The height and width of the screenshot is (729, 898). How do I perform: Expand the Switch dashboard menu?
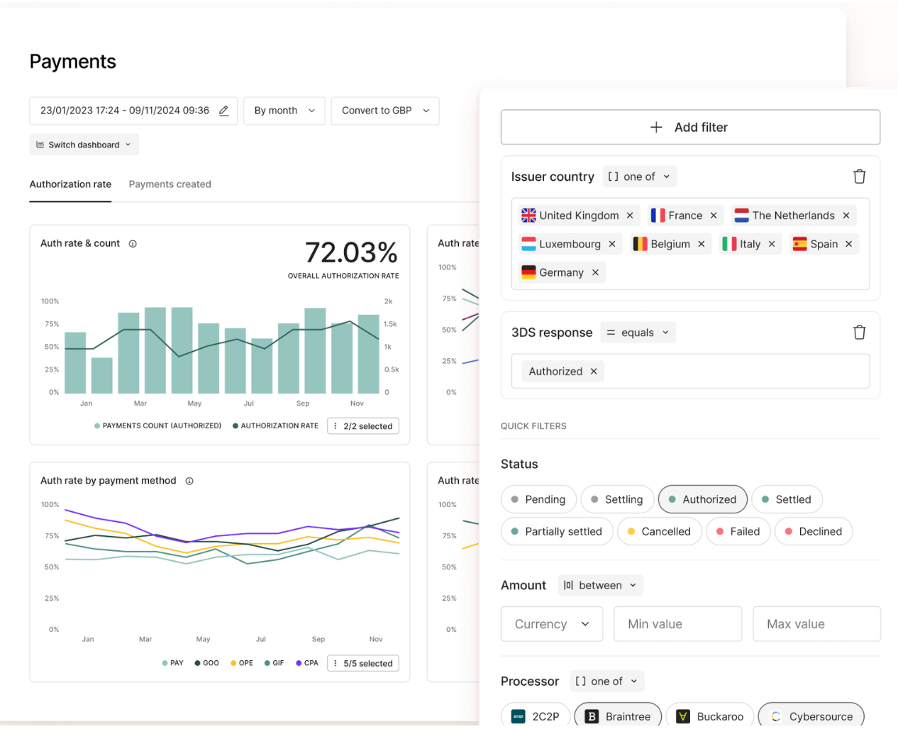(x=84, y=145)
